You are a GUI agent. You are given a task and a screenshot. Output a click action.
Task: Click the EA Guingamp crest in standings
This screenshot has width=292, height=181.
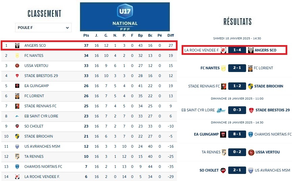17,86
